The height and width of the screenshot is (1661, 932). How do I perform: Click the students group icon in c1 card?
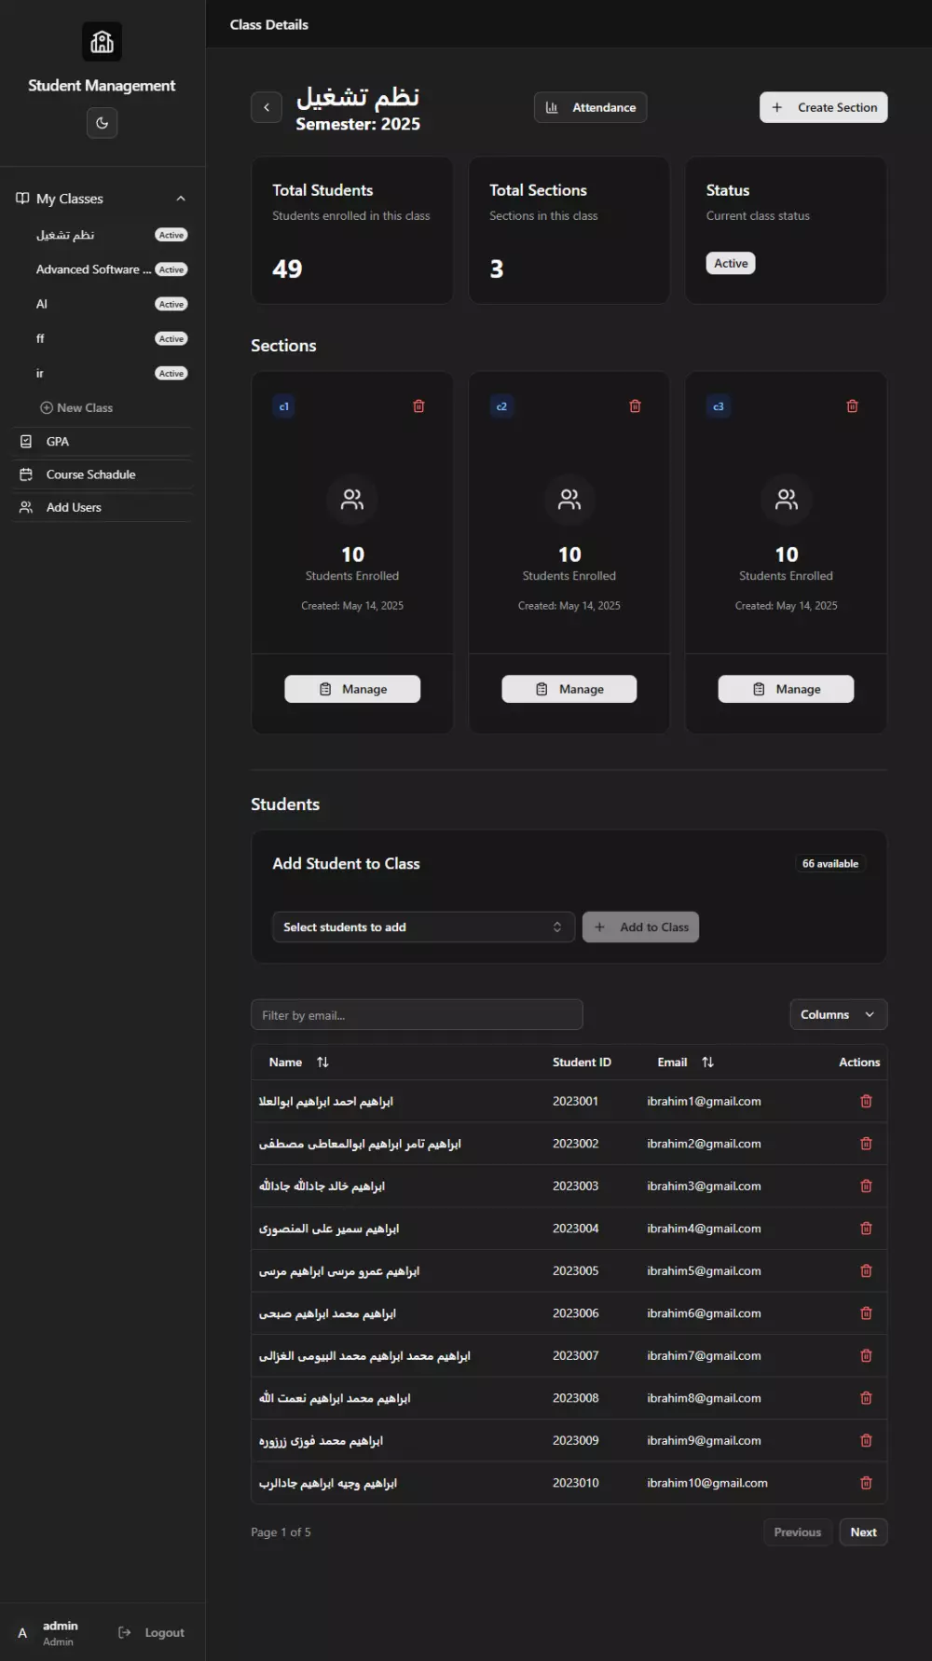pos(352,500)
